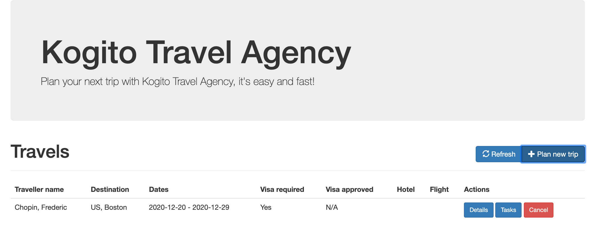Click the dates cell 2020-12-20 - 2020-12-29
Screen dimensions: 596x231
(189, 207)
